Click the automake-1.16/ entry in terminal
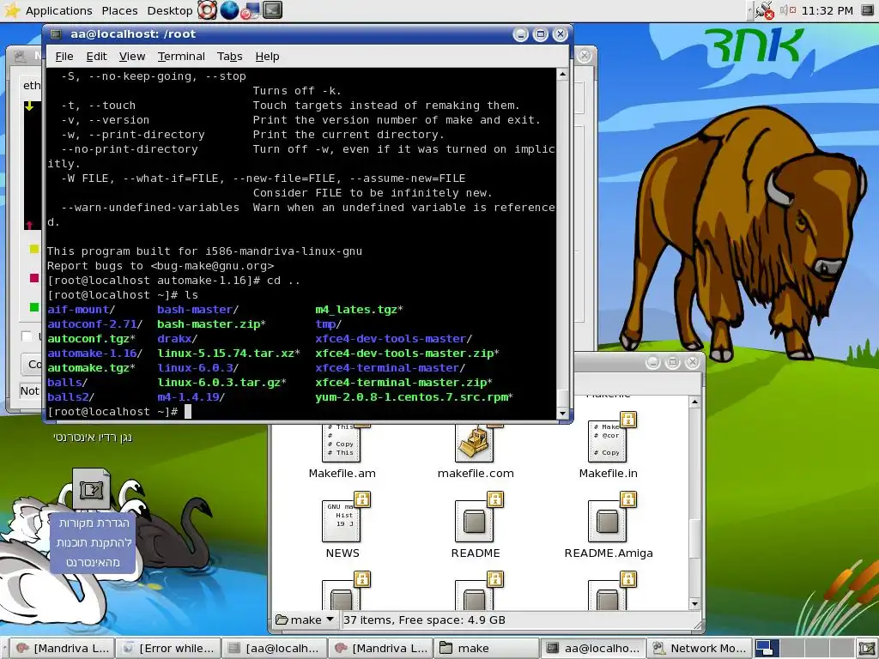Image resolution: width=879 pixels, height=659 pixels. coord(94,353)
